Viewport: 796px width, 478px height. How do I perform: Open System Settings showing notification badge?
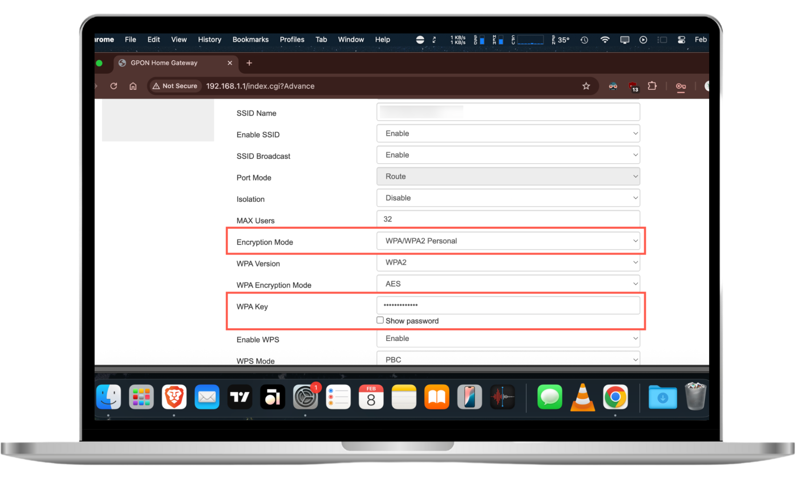[305, 397]
